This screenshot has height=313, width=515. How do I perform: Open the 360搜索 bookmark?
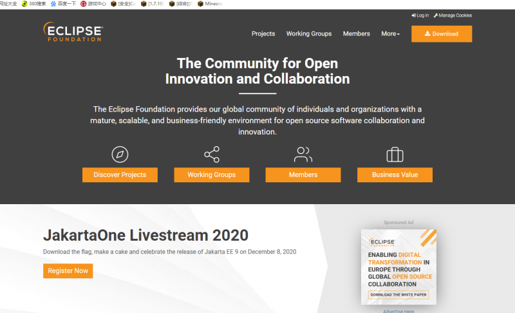click(33, 4)
